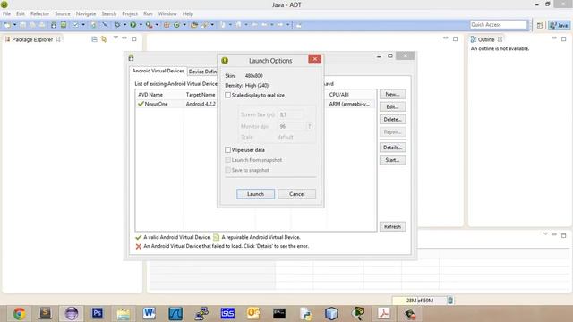
Task: Toggle Link with Editor in Package Explorer
Action: click(x=104, y=39)
